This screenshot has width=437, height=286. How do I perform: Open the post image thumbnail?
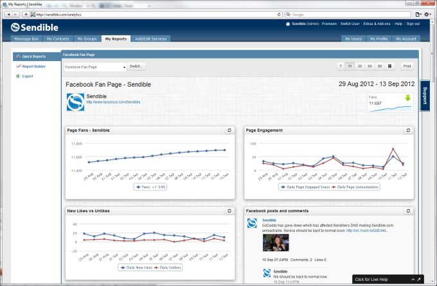276,242
